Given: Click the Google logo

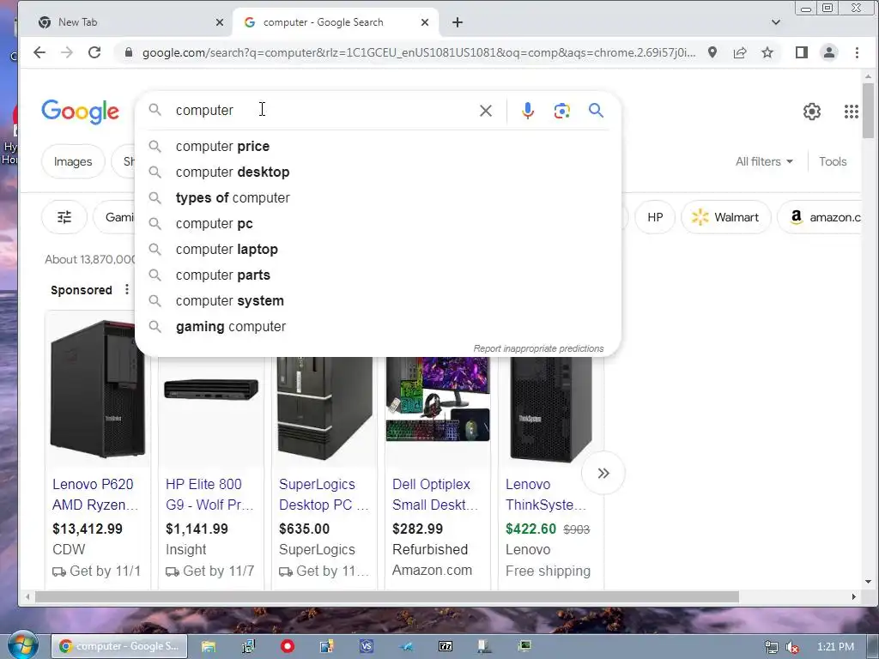Looking at the screenshot, I should [80, 112].
